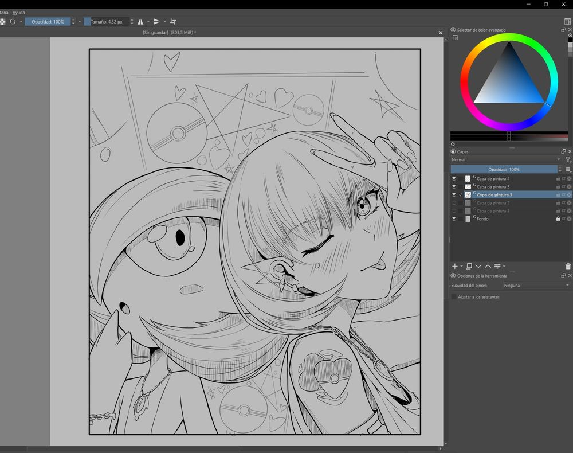Screen dimensions: 573x453
Task: Open the vertical mirror options arrow
Action: coord(165,22)
